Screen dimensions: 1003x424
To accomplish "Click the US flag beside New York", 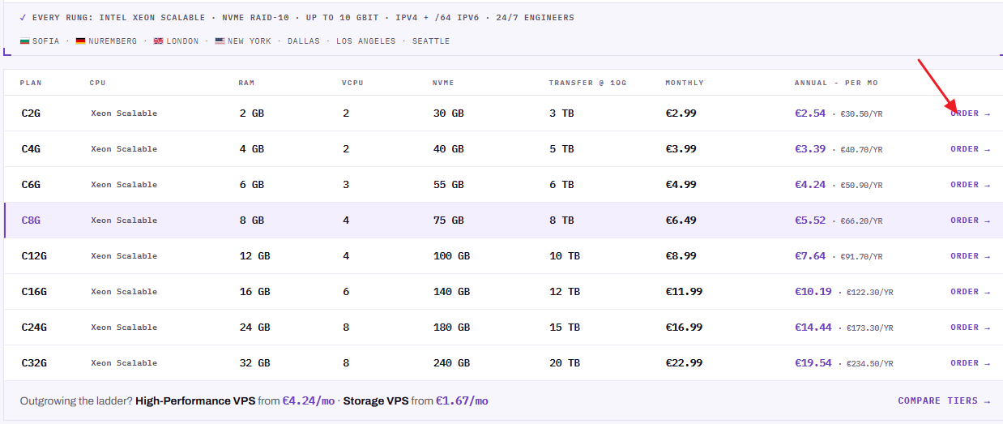I will (220, 41).
